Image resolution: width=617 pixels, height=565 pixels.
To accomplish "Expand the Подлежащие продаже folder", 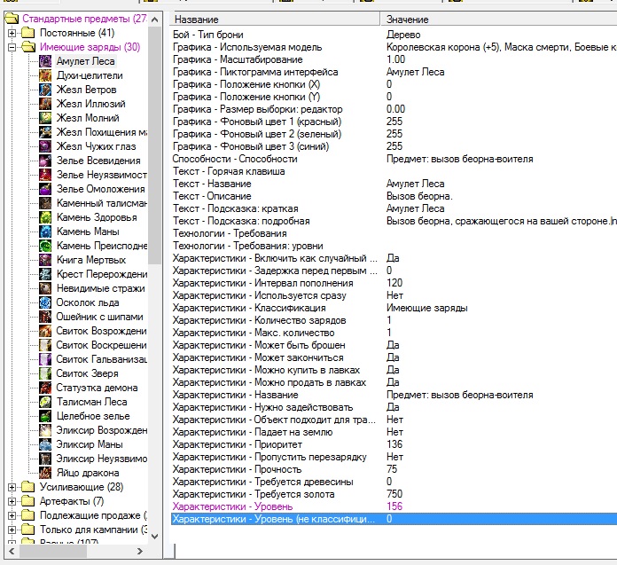I will [12, 515].
